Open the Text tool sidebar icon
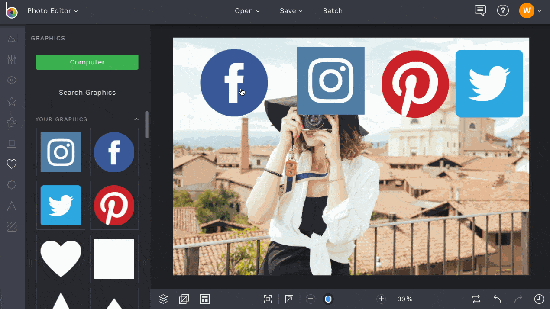 [x=12, y=206]
